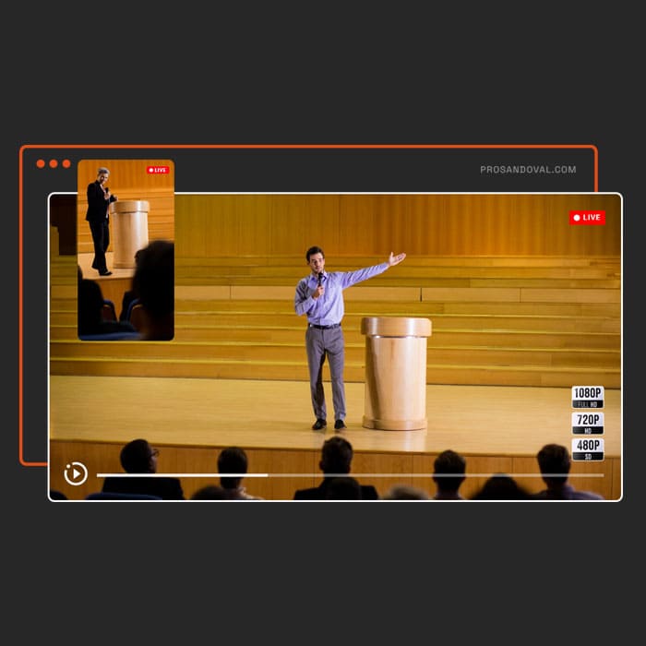
Task: Click the speaker in the black suit in the thumbnail
Action: tap(99, 217)
